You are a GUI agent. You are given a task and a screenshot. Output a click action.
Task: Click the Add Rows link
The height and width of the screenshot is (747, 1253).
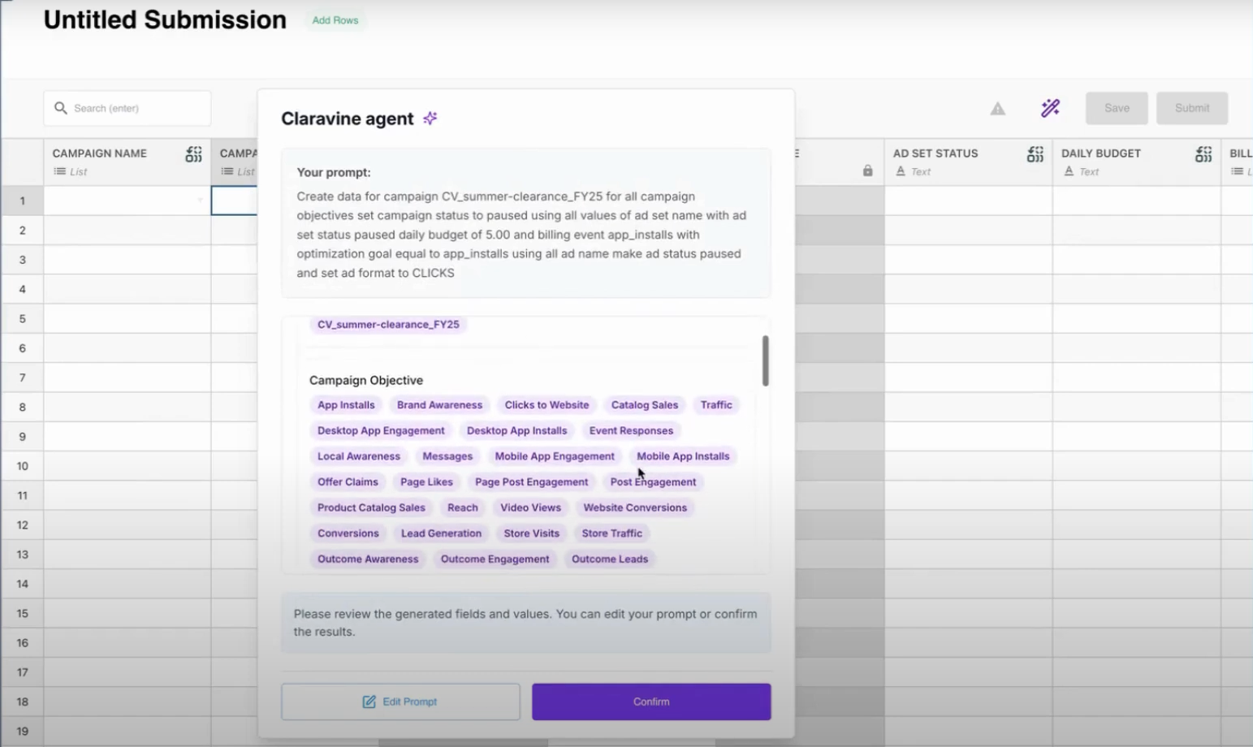(x=335, y=20)
